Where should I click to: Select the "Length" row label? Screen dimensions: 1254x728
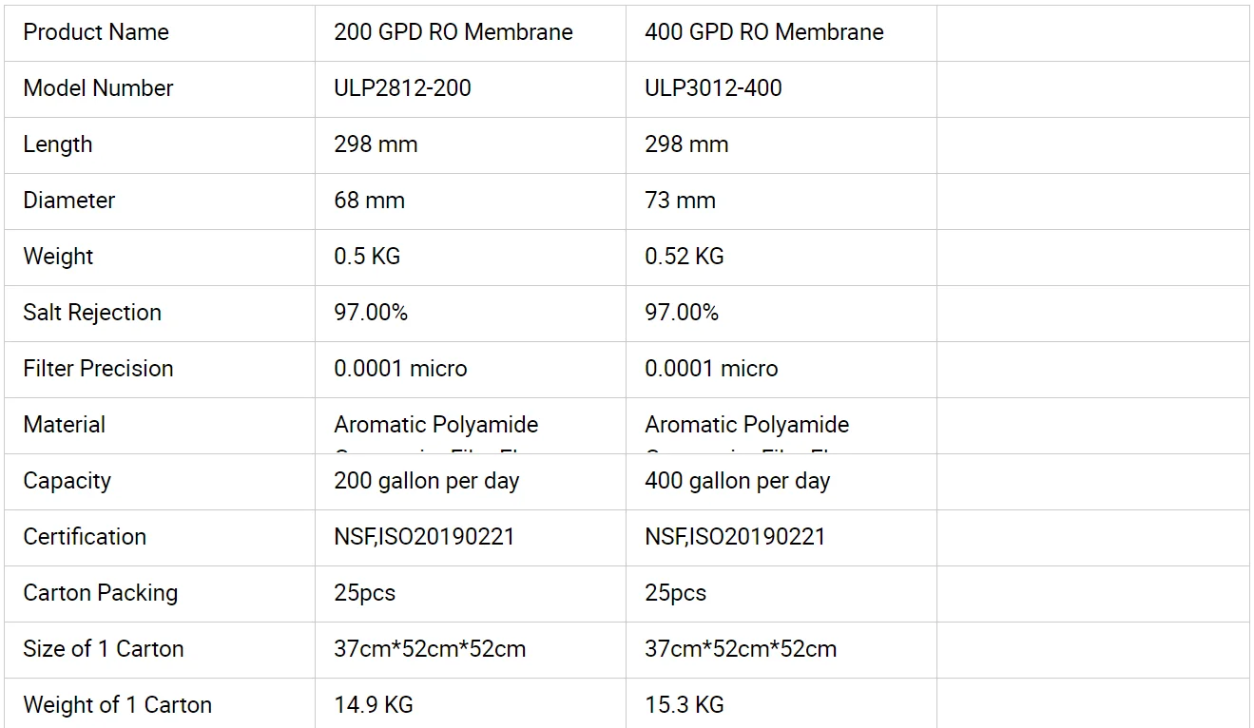tap(58, 144)
